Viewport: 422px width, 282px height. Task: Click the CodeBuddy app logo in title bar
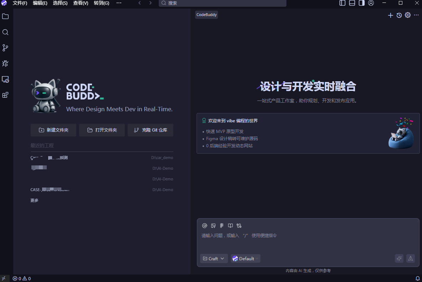click(x=4, y=3)
